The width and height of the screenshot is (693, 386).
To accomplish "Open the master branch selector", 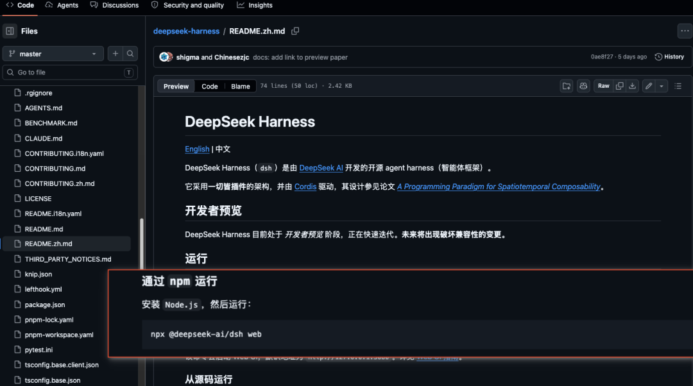I will [53, 53].
